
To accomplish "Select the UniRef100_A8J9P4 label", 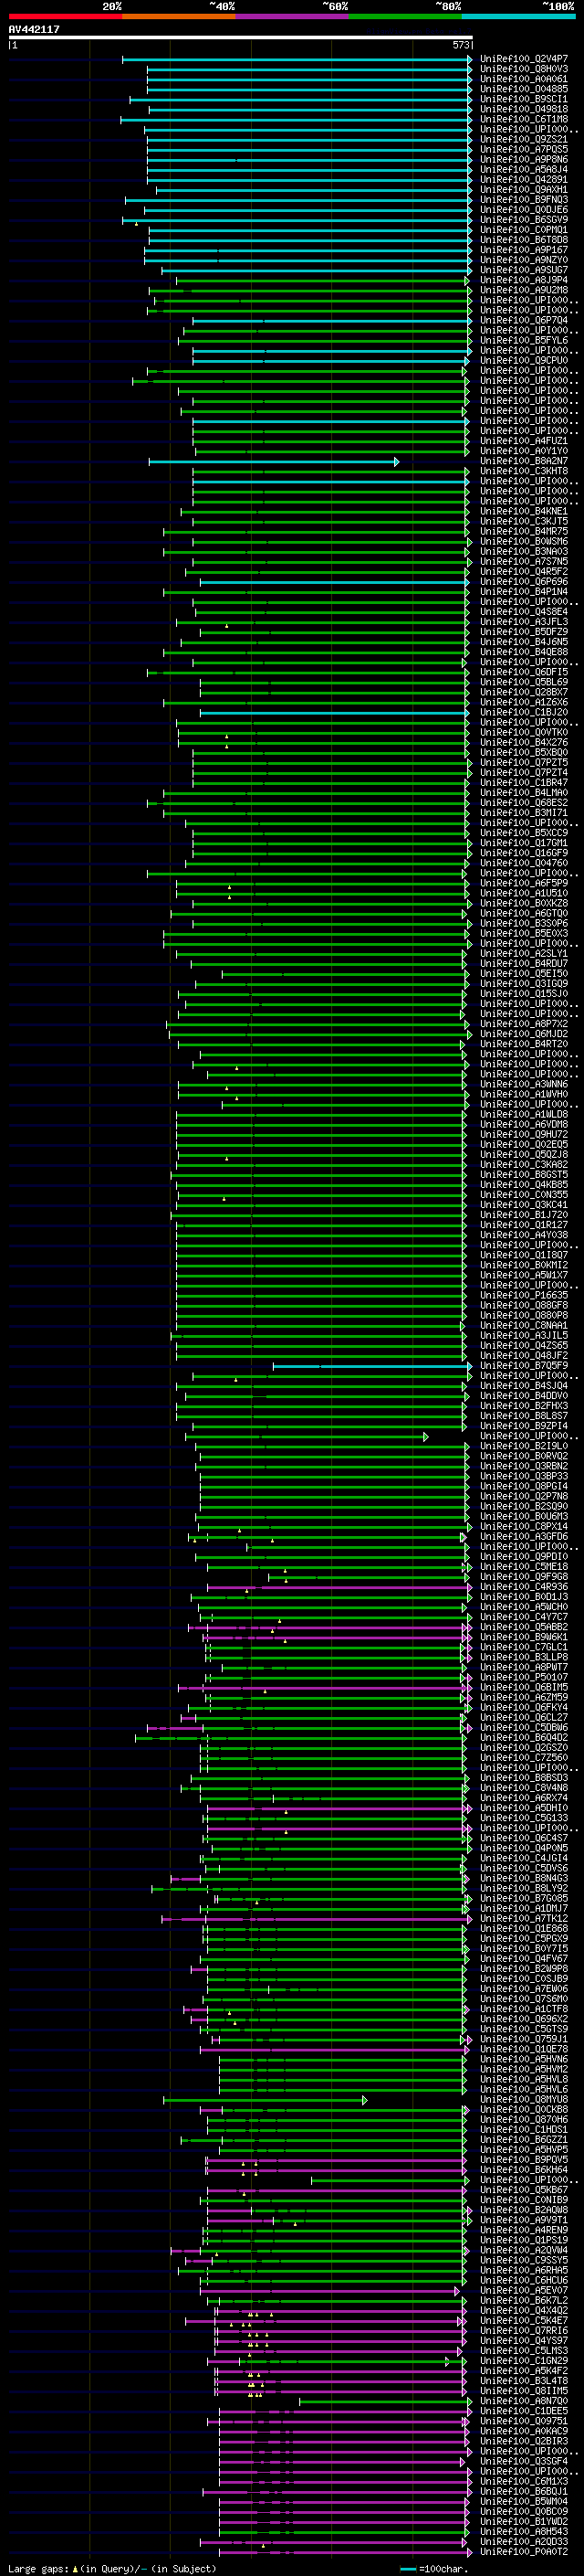I will (524, 280).
